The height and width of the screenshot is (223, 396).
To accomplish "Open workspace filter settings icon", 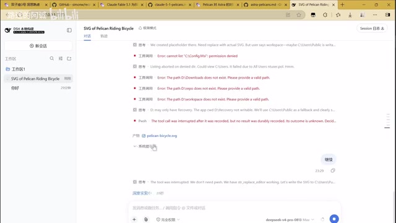I will click(x=61, y=58).
